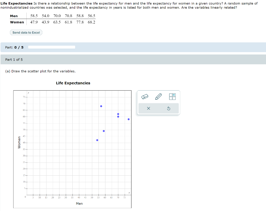The image size is (266, 211).
Task: Click the Life Expectancies chart title
Action: (73, 83)
